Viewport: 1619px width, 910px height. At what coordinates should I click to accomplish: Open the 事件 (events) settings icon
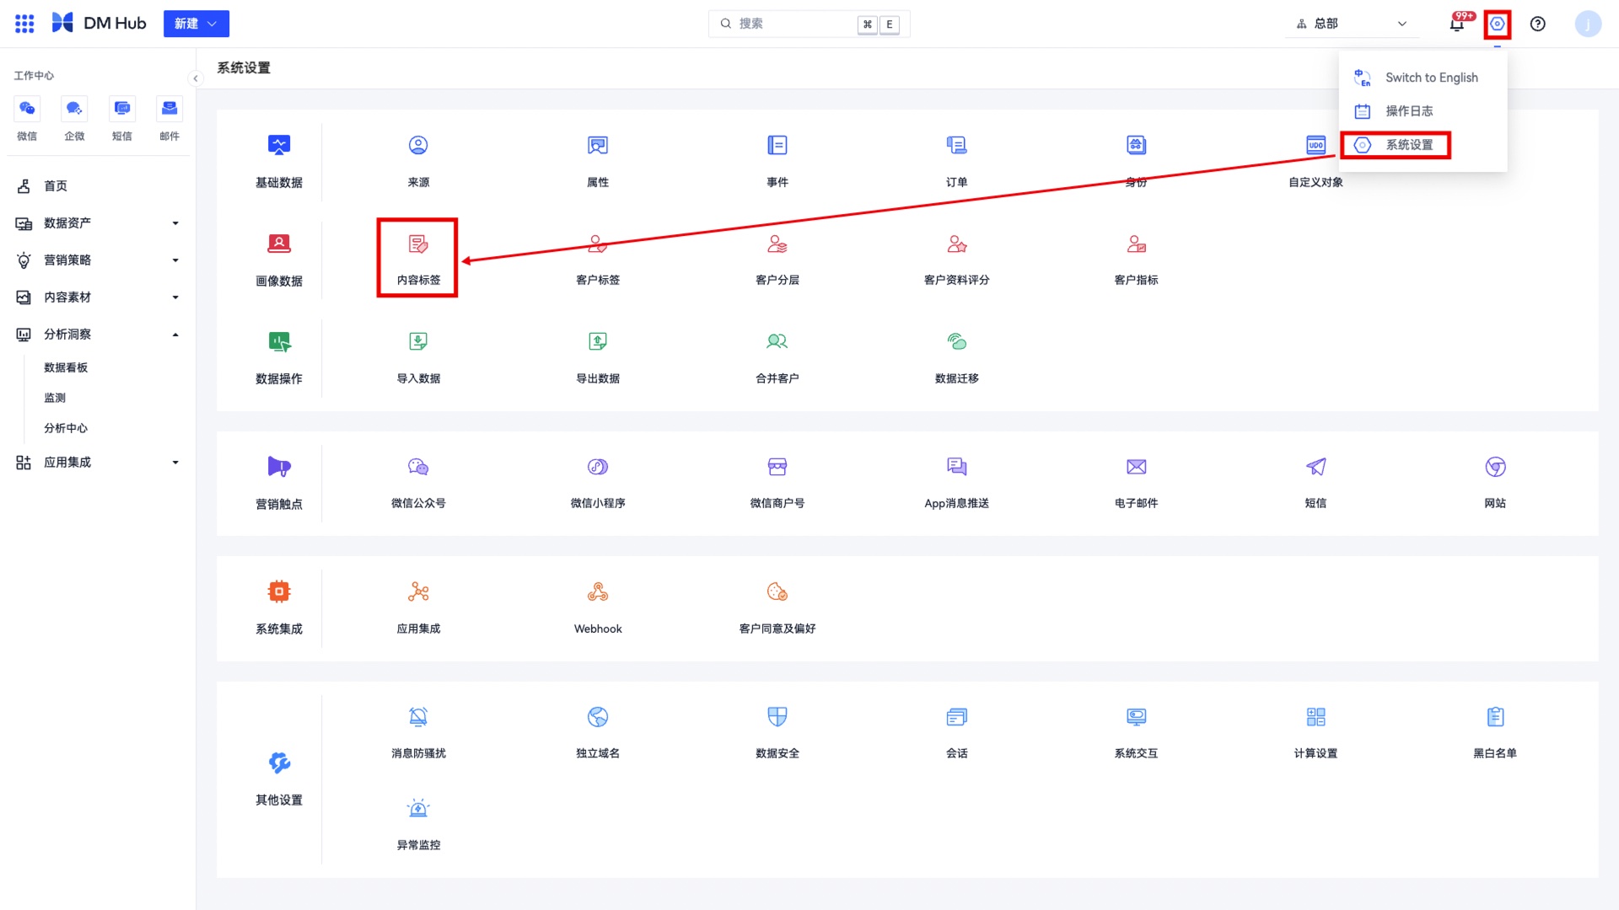[x=777, y=145]
